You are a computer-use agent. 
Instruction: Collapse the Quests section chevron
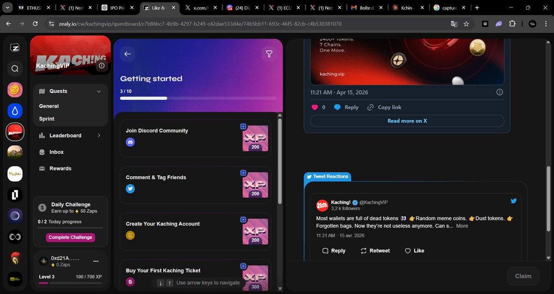click(x=99, y=91)
